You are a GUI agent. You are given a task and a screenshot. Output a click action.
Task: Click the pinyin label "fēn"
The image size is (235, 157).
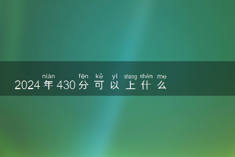[x=83, y=76]
